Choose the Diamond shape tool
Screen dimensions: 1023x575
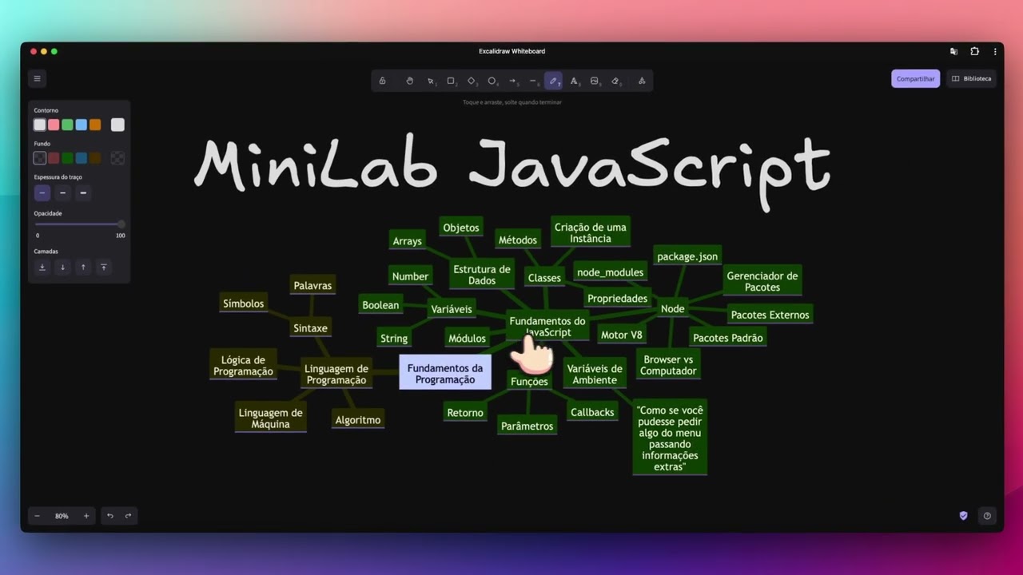(472, 81)
